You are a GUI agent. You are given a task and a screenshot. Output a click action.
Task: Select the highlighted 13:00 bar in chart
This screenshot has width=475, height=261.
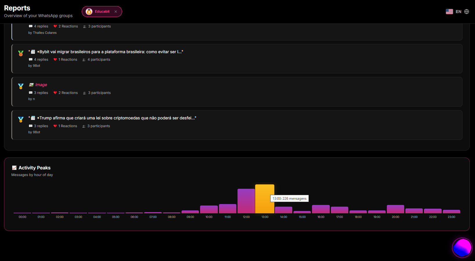[x=265, y=199]
